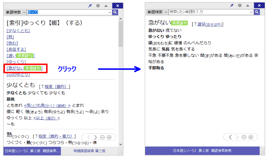The width and height of the screenshot is (269, 158).
Task: Open the [熟] index link
Action: pos(10,37)
